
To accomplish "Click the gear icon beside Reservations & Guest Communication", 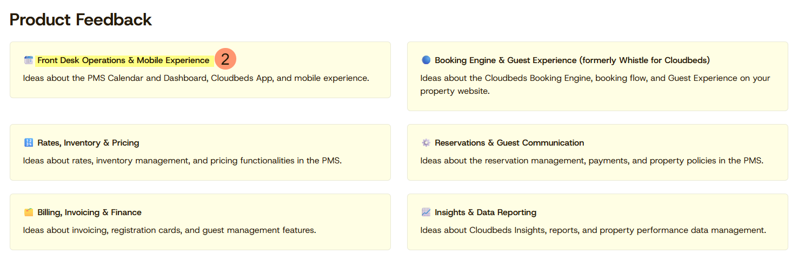I will pyautogui.click(x=426, y=143).
